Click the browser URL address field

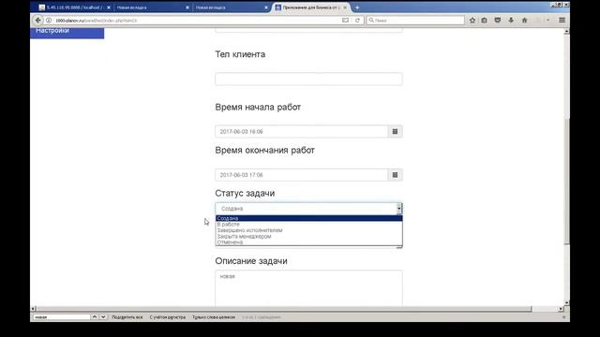coord(197,21)
